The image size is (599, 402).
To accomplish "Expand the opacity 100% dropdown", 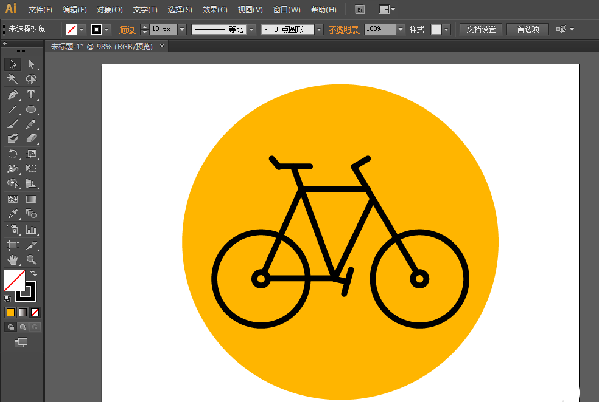I will pos(401,29).
